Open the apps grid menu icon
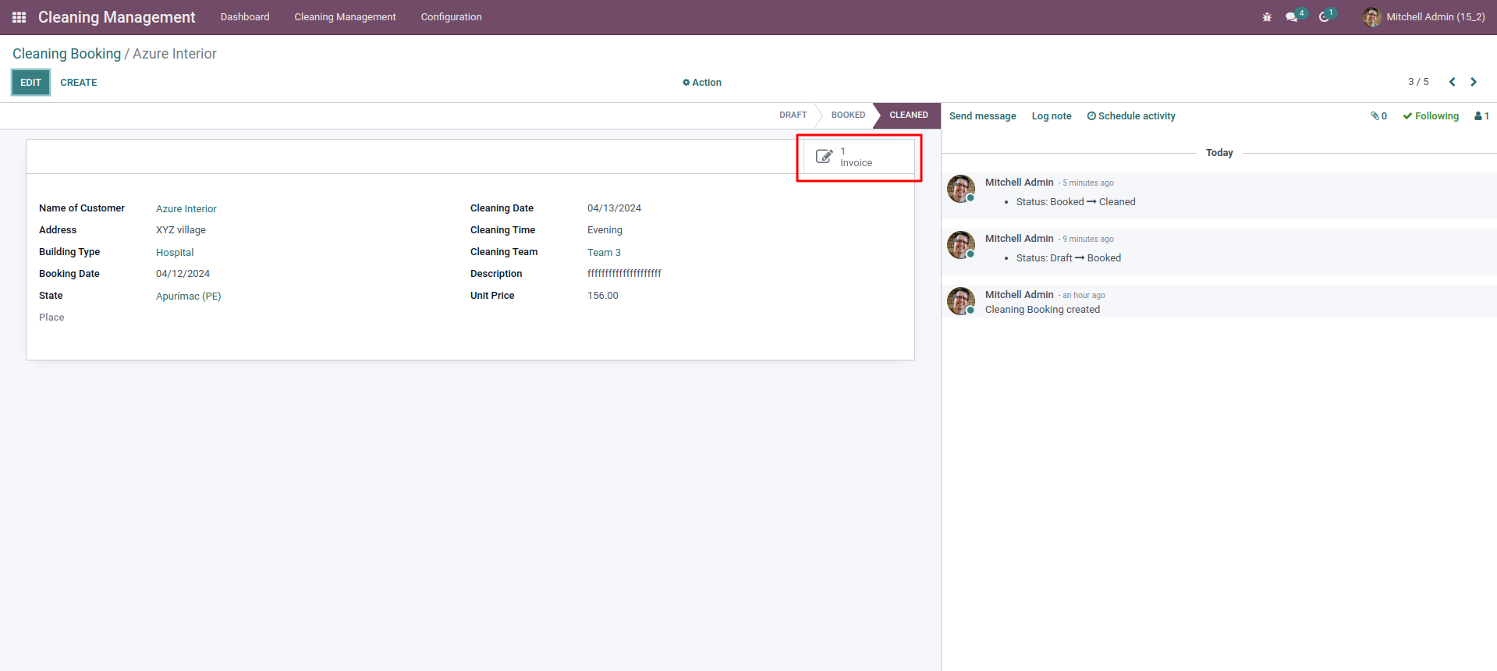The height and width of the screenshot is (671, 1497). pos(20,17)
